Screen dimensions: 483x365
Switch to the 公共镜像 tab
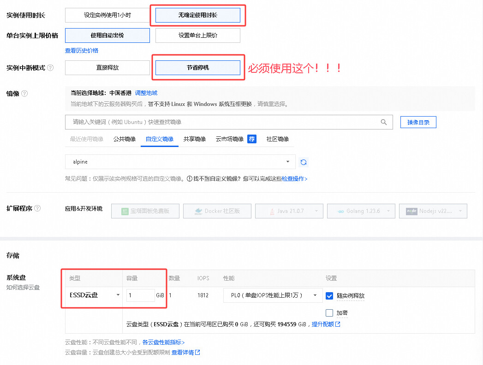pos(125,139)
